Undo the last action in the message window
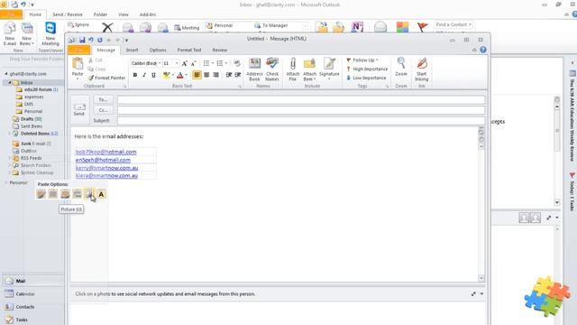 90,40
